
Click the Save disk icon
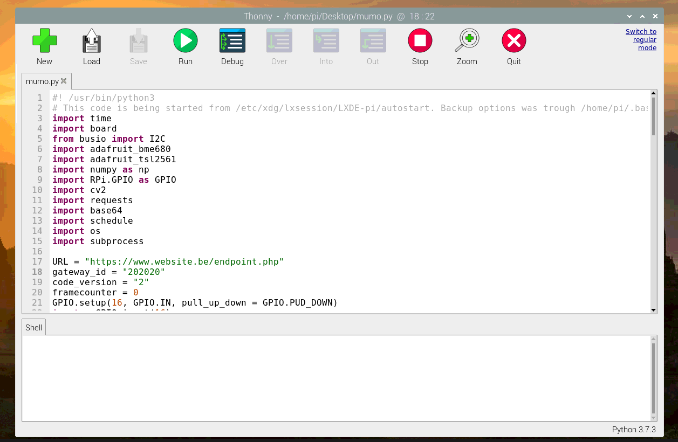[x=138, y=41]
